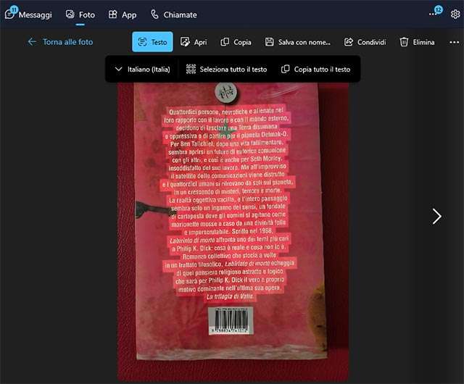Expand the Italiano (Italia) language dropdown

pos(142,70)
